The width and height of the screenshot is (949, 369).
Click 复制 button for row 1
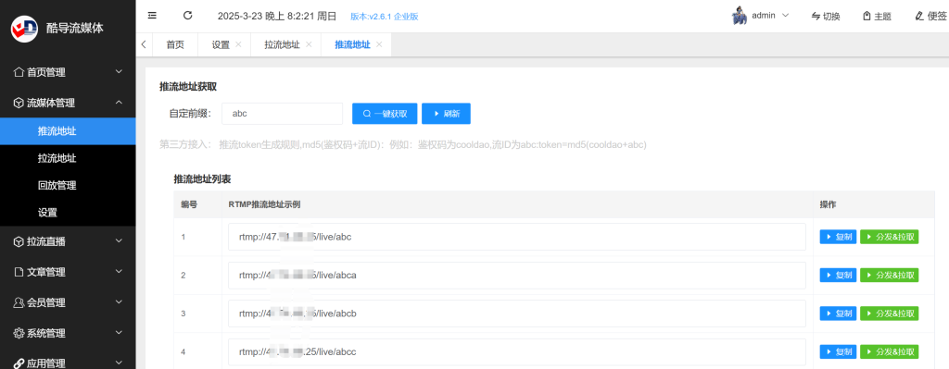pos(838,237)
